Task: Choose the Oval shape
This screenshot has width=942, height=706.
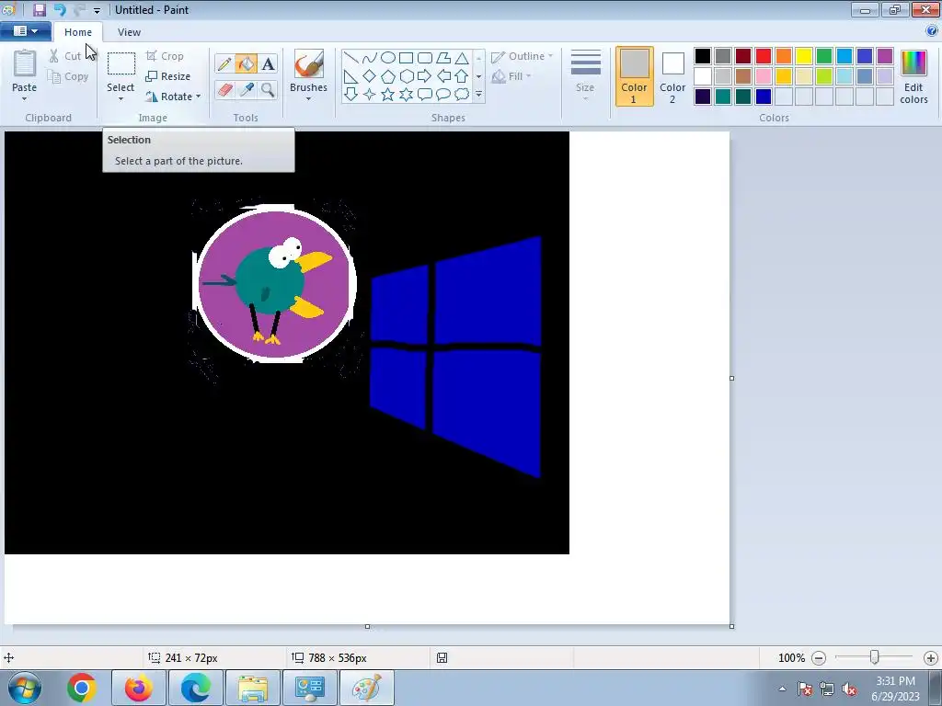Action: click(x=388, y=58)
